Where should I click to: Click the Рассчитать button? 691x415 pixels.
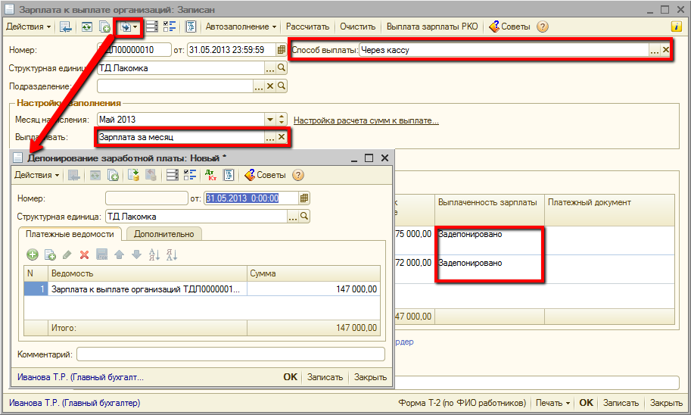coord(307,27)
